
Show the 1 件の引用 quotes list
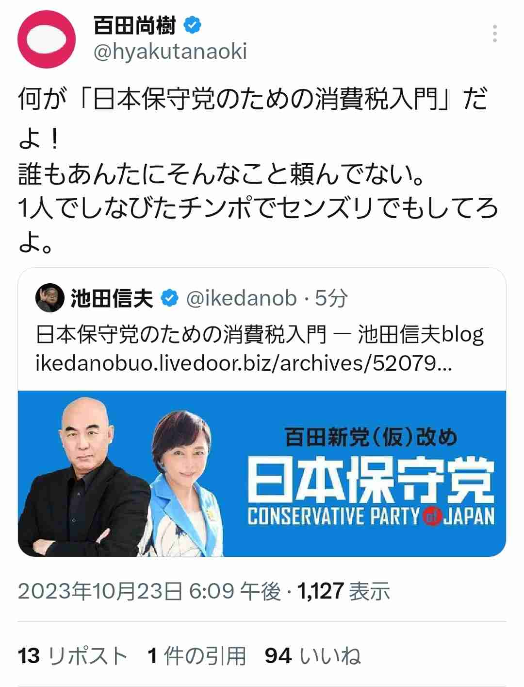(x=196, y=656)
